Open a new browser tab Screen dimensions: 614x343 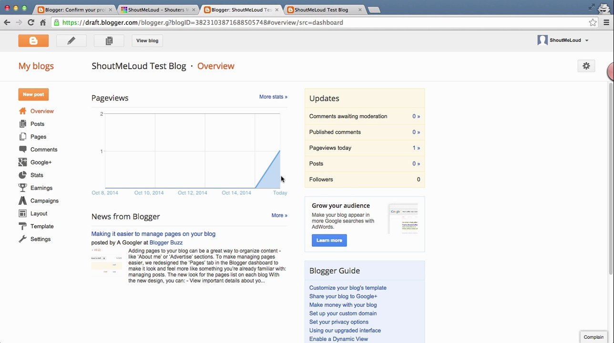374,10
